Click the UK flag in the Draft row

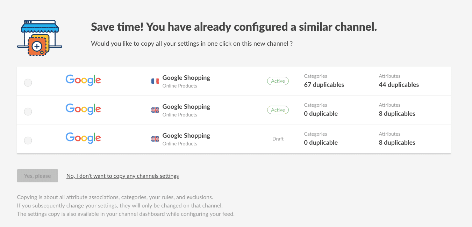tap(155, 139)
